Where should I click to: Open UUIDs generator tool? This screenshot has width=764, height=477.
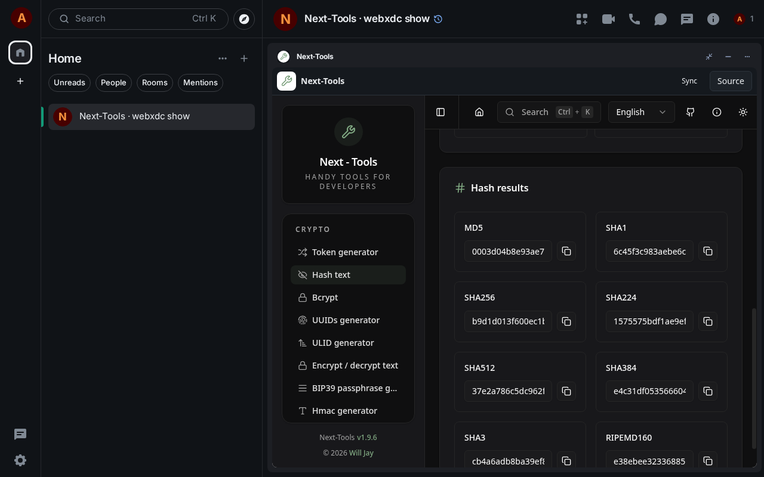tap(348, 320)
